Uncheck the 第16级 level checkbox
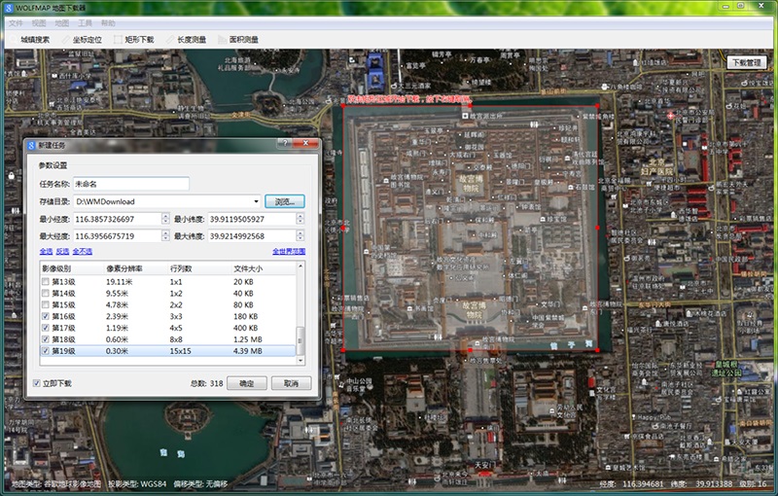This screenshot has height=496, width=778. pos(46,316)
